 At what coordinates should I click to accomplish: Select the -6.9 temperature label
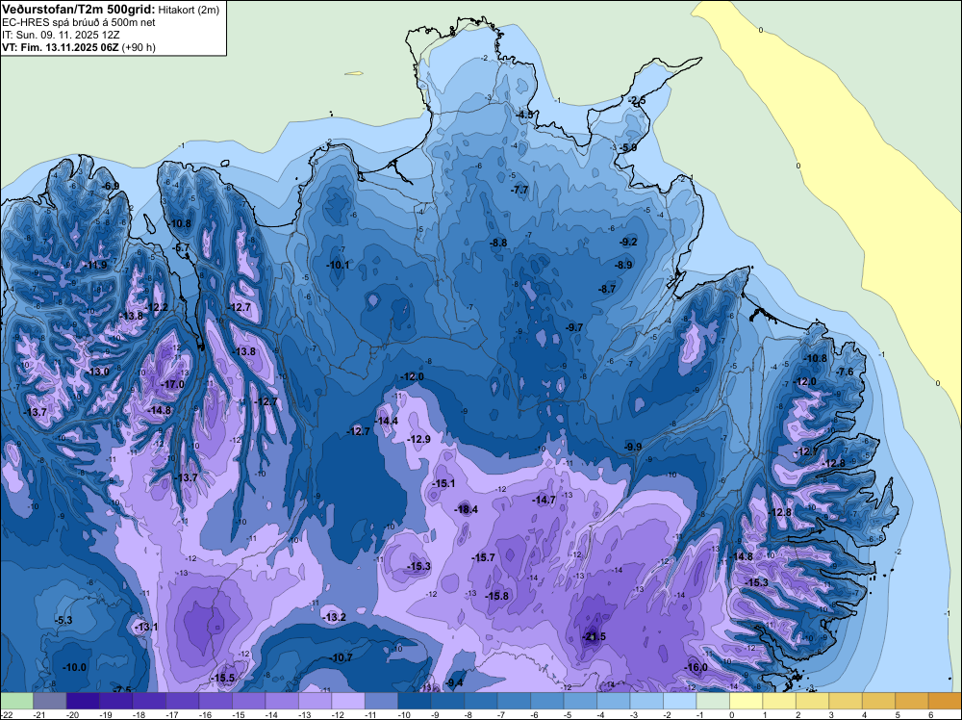pyautogui.click(x=110, y=186)
